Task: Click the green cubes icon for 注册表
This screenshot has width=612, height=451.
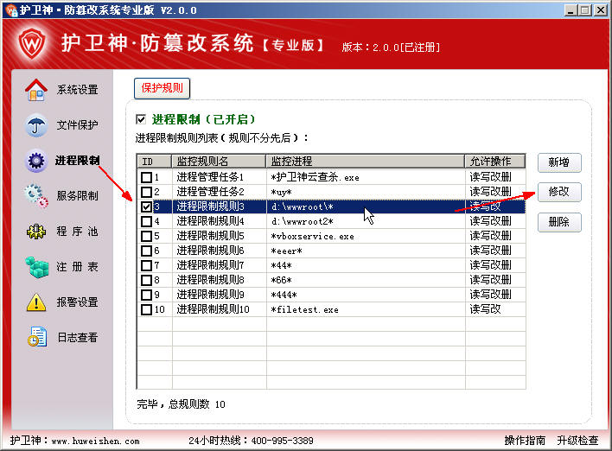Action: (x=36, y=267)
